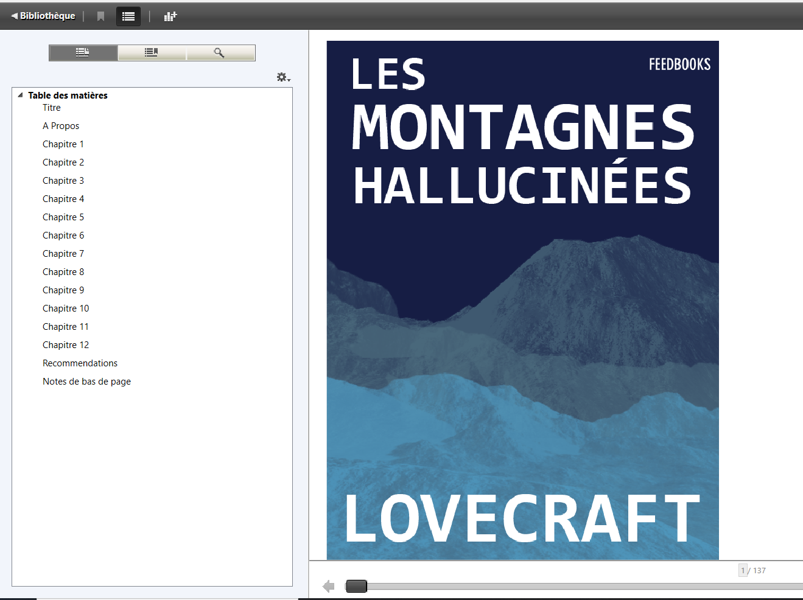
Task: Open the reading statistics chart icon
Action: click(x=170, y=16)
